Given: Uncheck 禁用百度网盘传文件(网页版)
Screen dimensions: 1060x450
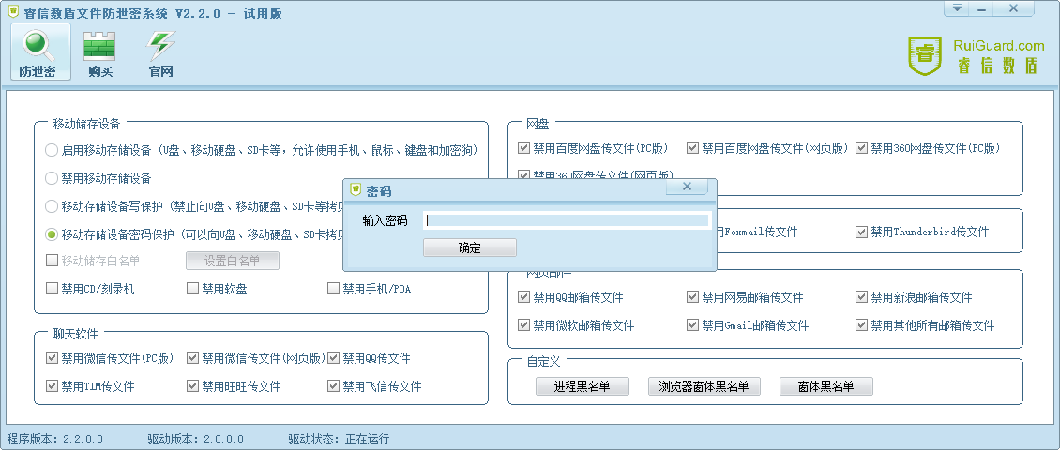Looking at the screenshot, I should tap(693, 147).
